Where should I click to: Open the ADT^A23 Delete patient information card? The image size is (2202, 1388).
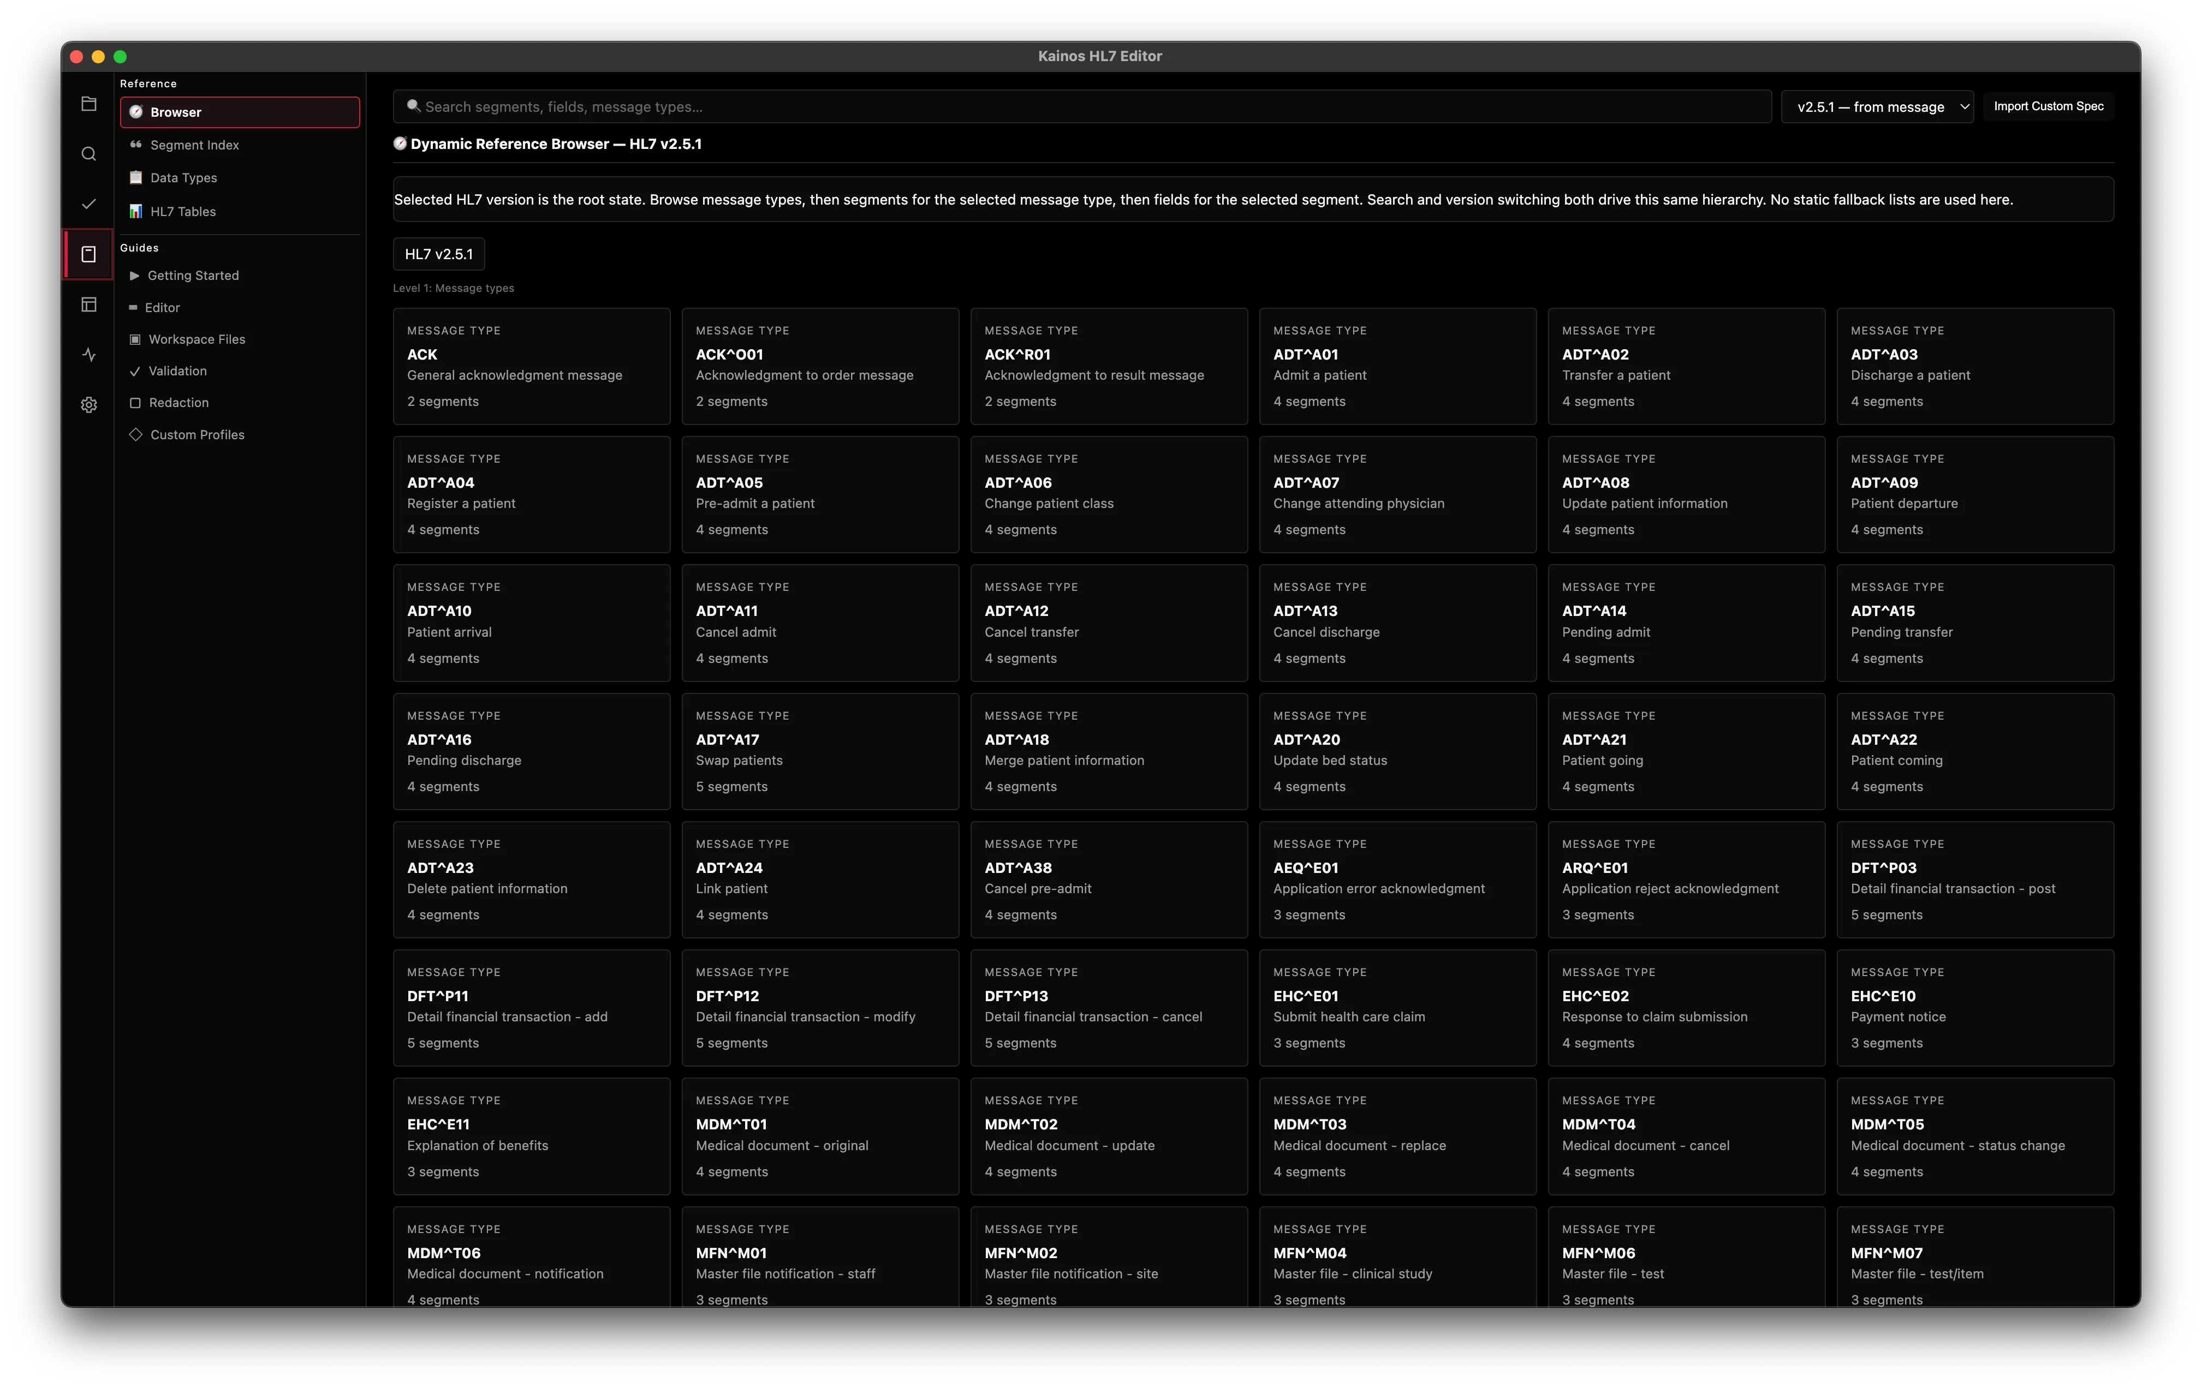[x=531, y=880]
